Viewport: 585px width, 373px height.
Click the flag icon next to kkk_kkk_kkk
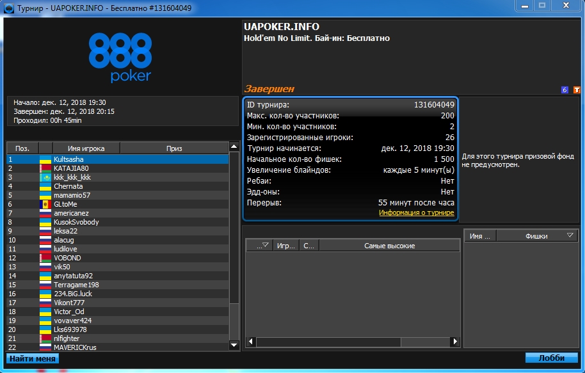pos(45,177)
